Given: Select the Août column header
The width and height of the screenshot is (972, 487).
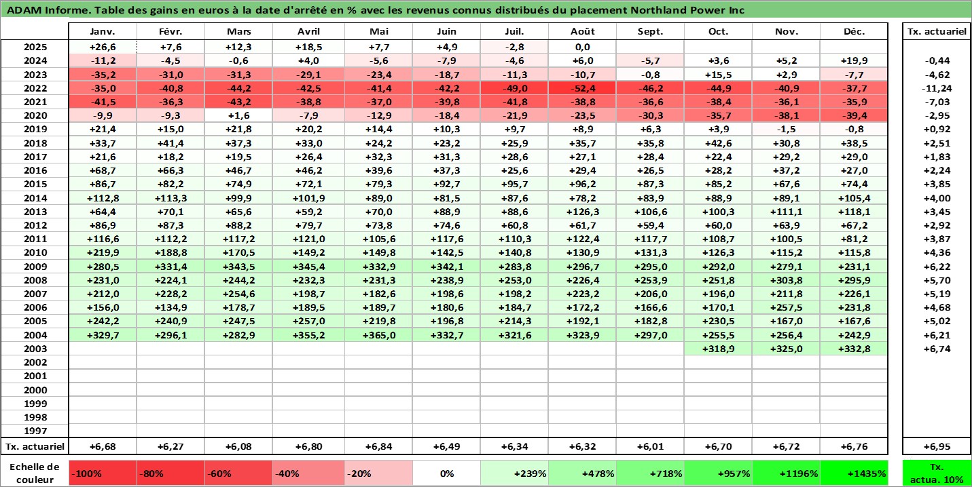Looking at the screenshot, I should [x=583, y=32].
